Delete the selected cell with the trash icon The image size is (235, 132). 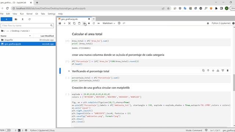point(228,70)
